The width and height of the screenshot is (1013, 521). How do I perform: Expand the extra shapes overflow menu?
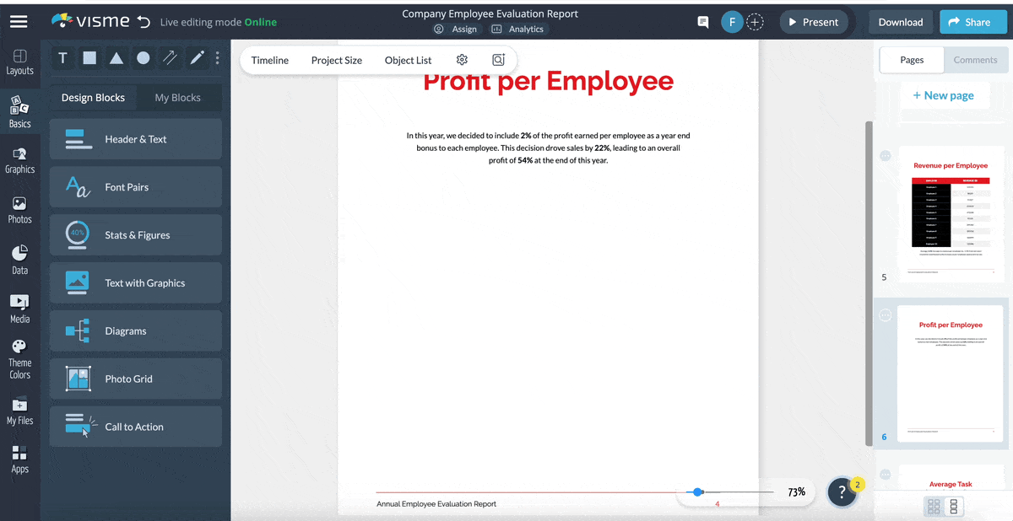click(217, 57)
